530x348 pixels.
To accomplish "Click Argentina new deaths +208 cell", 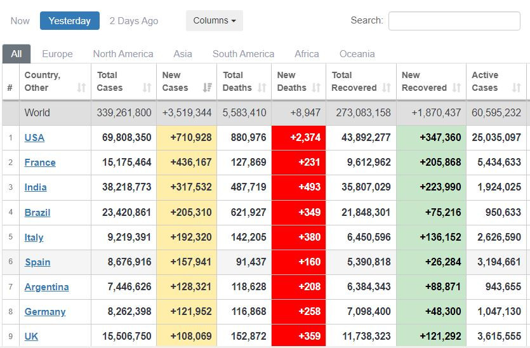I will (x=298, y=287).
